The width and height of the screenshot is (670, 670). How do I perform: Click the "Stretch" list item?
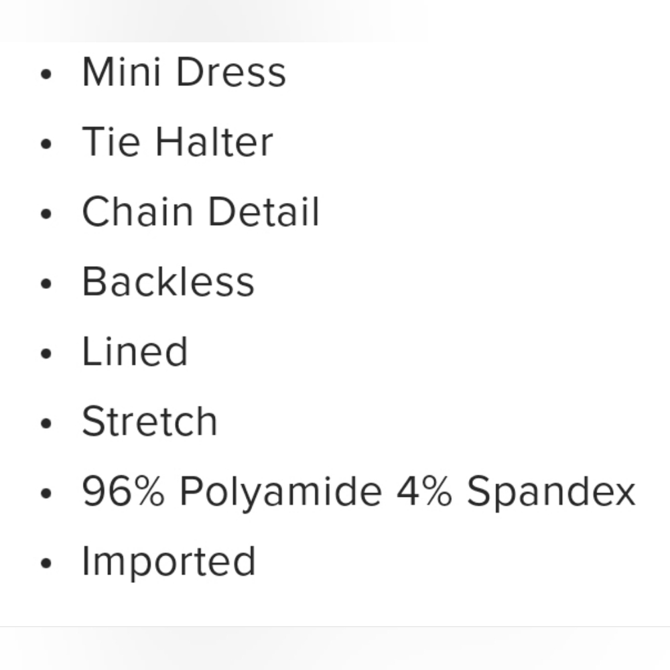[x=149, y=421]
